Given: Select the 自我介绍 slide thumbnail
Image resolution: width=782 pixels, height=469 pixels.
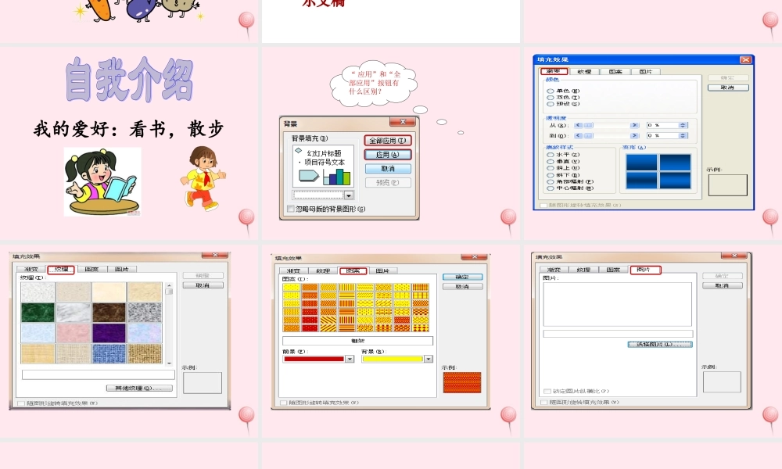Looking at the screenshot, I should coord(129,143).
